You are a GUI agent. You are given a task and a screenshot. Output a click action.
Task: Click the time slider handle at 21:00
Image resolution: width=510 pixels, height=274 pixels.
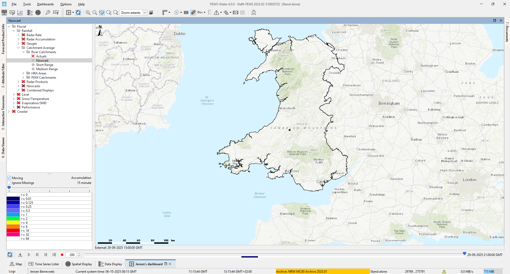tap(464, 254)
